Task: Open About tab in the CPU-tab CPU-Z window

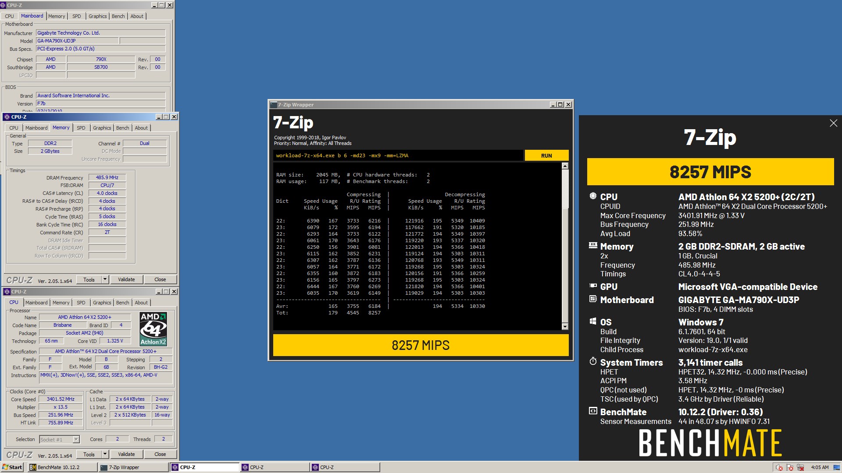Action: pos(141,303)
